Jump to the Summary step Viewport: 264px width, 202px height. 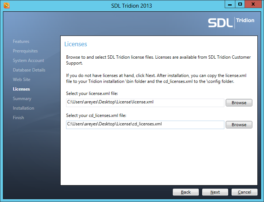[x=22, y=99]
